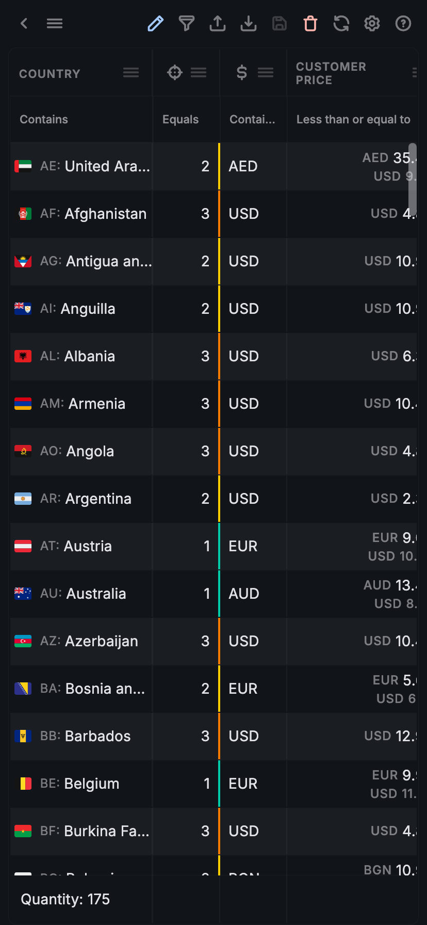Image resolution: width=427 pixels, height=925 pixels.
Task: Click the vertical scrollbar thumb
Action: 413,176
